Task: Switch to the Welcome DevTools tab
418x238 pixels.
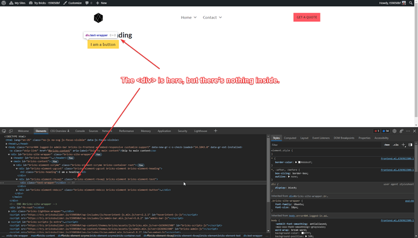Action: 23,131
